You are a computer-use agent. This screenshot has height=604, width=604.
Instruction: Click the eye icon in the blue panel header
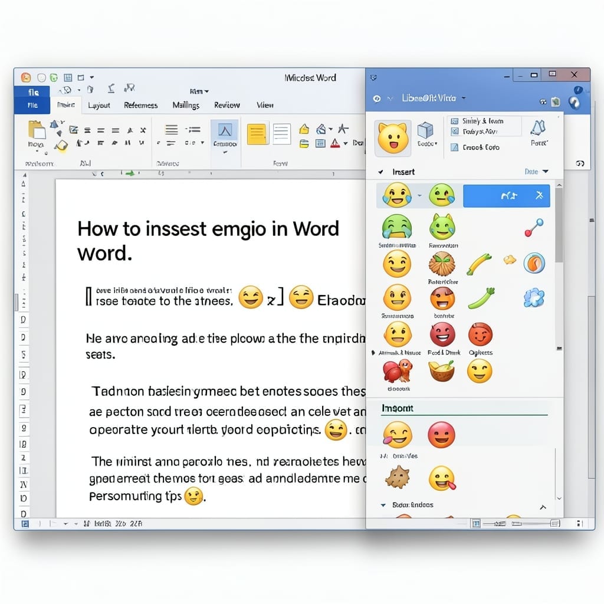coord(377,99)
